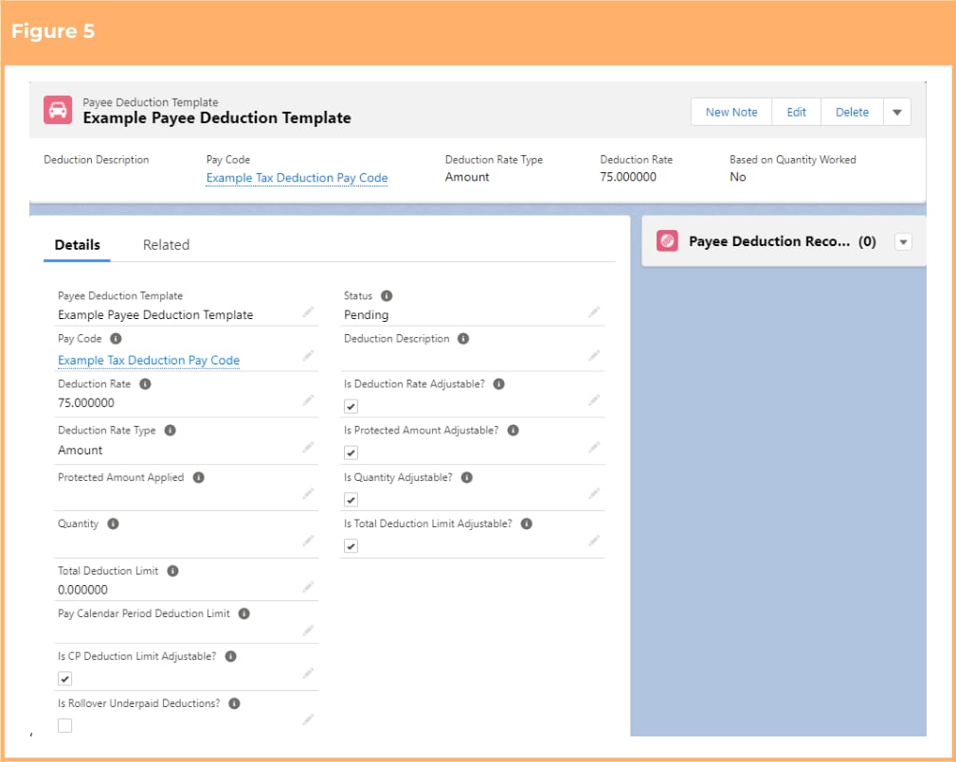This screenshot has height=762, width=956.
Task: Edit Deduction Description via pencil icon
Action: coord(594,355)
